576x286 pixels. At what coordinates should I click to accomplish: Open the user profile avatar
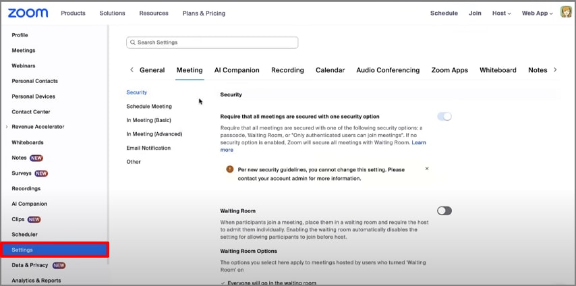pos(566,13)
